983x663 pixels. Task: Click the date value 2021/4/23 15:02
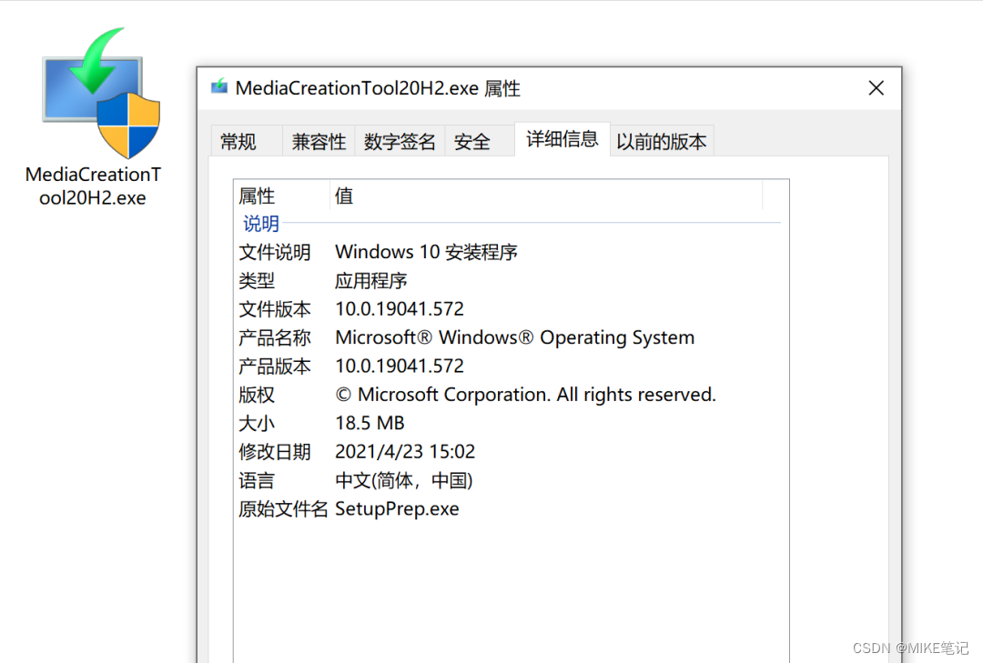point(405,452)
